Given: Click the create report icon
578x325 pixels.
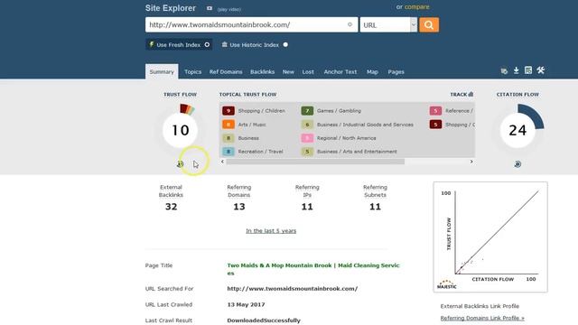Looking at the screenshot, I should [x=528, y=70].
